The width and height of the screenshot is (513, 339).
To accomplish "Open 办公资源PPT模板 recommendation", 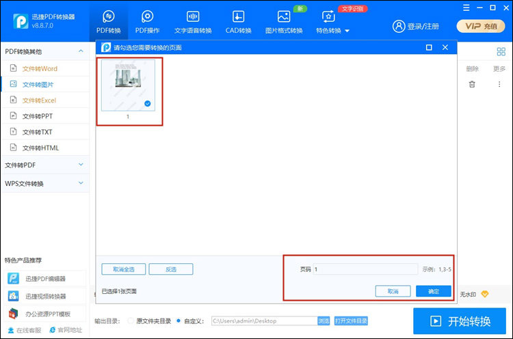I will (x=45, y=314).
